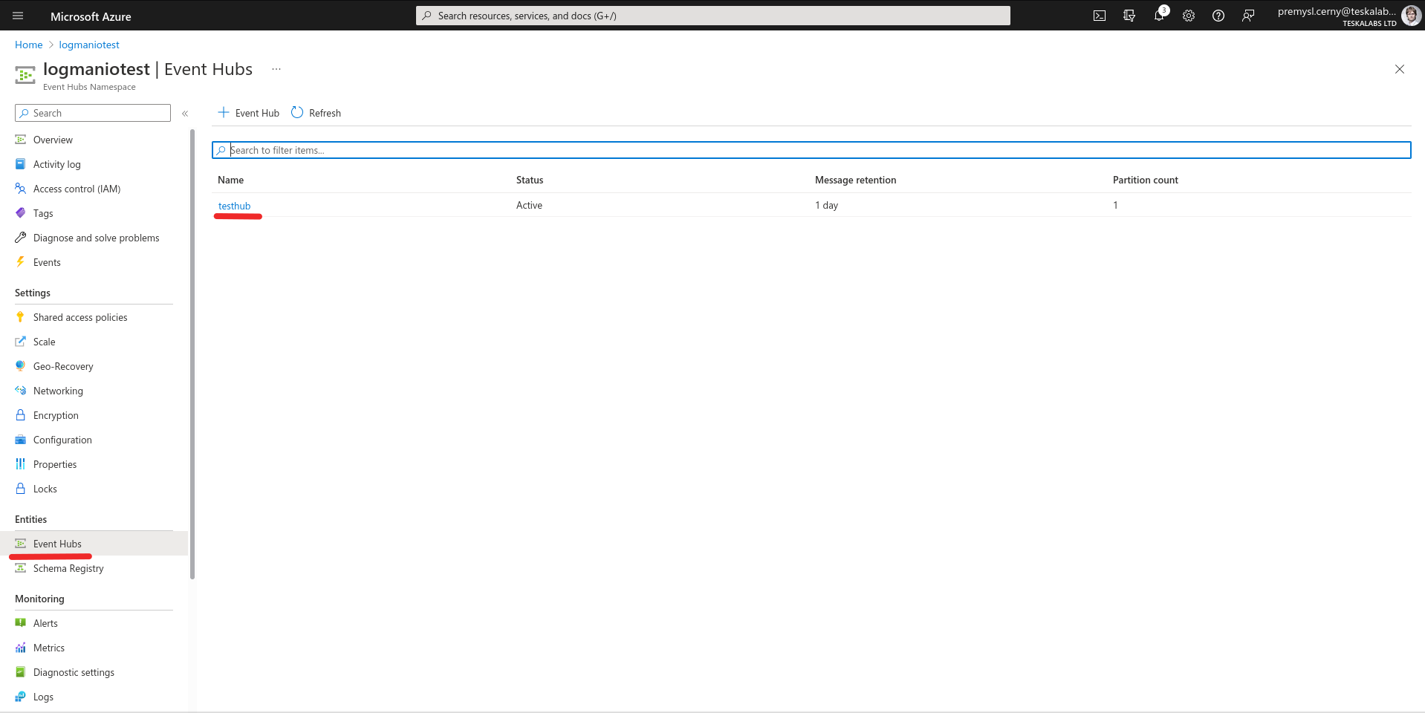This screenshot has height=713, width=1425.
Task: Close the Event Hubs blade
Action: point(1400,69)
